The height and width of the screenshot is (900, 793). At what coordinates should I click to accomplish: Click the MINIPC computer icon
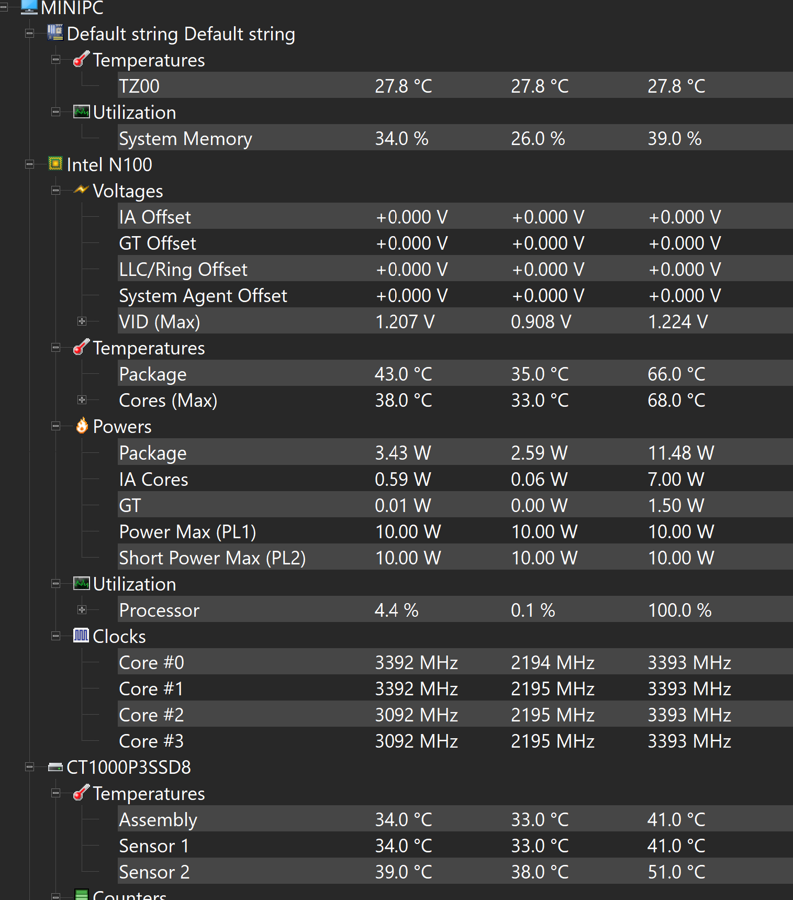click(x=29, y=6)
